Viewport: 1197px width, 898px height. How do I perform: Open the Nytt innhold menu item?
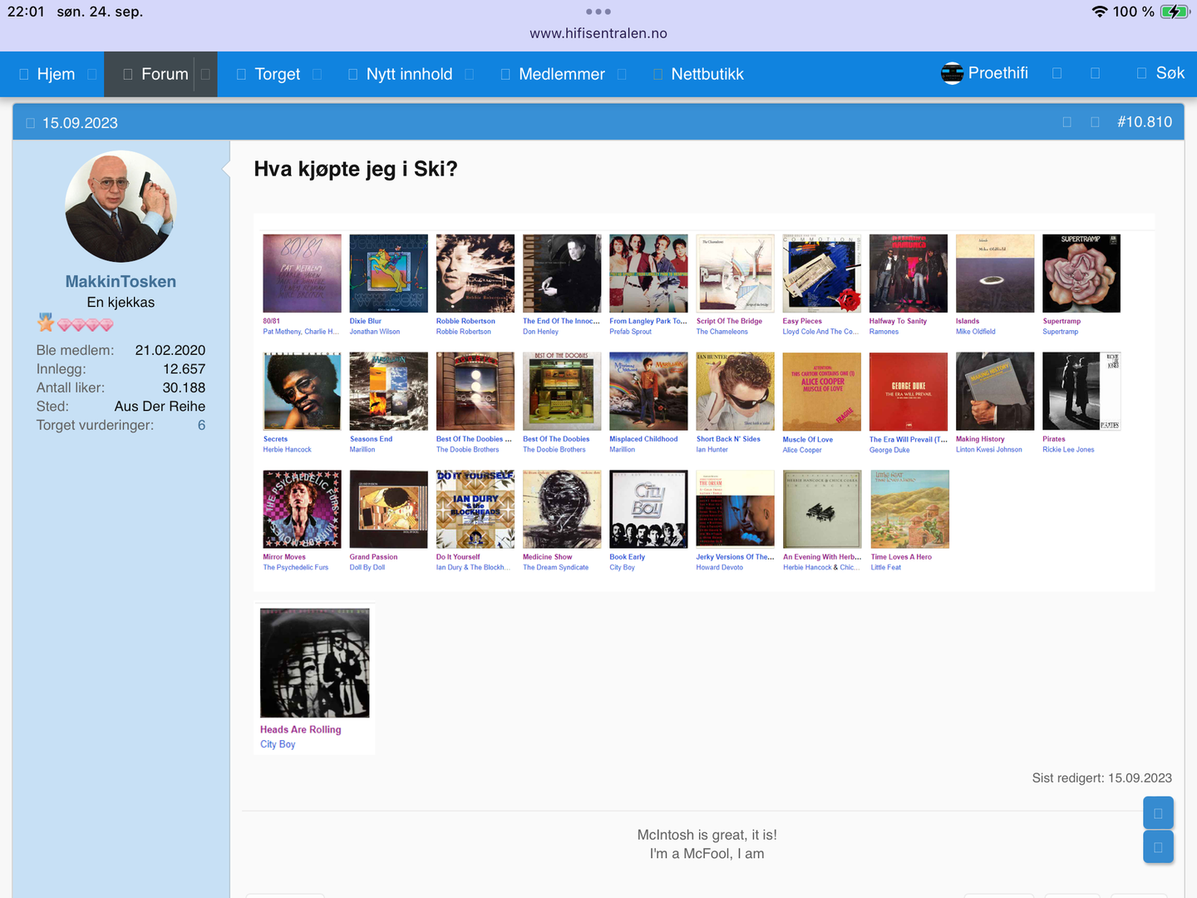409,74
